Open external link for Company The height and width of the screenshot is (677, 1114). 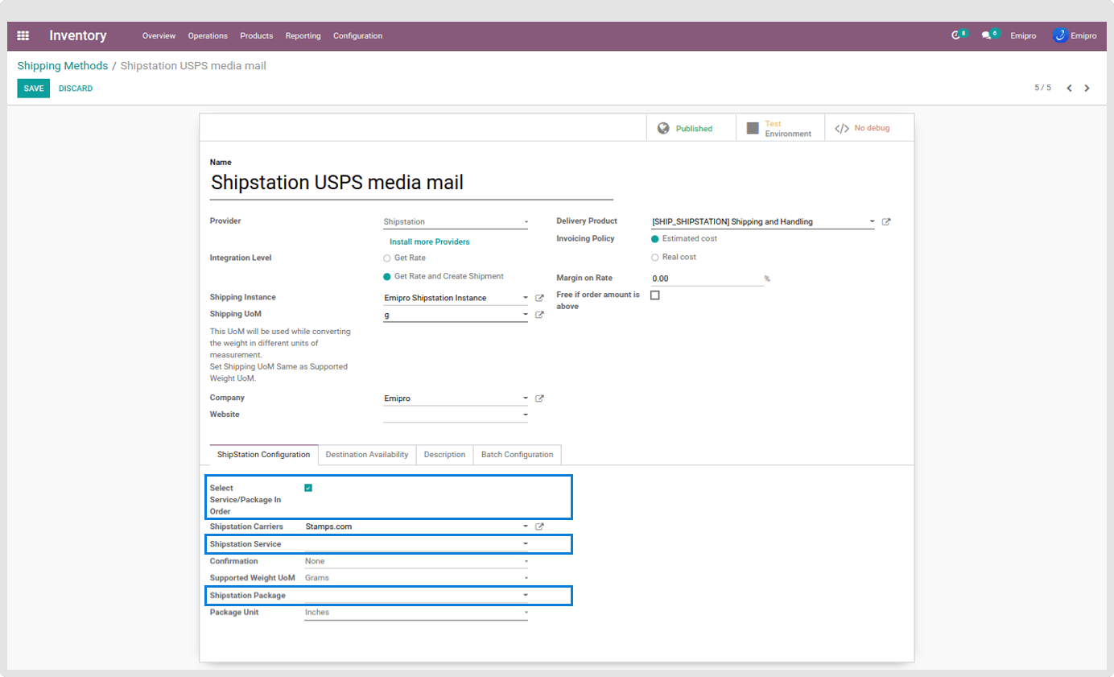coord(540,398)
